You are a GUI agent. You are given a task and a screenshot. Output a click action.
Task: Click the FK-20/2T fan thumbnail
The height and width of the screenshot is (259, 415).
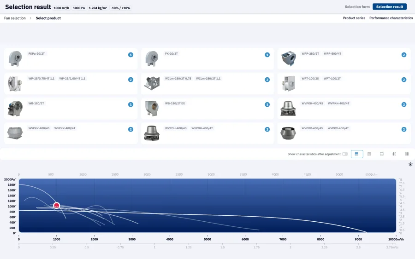tap(152, 58)
